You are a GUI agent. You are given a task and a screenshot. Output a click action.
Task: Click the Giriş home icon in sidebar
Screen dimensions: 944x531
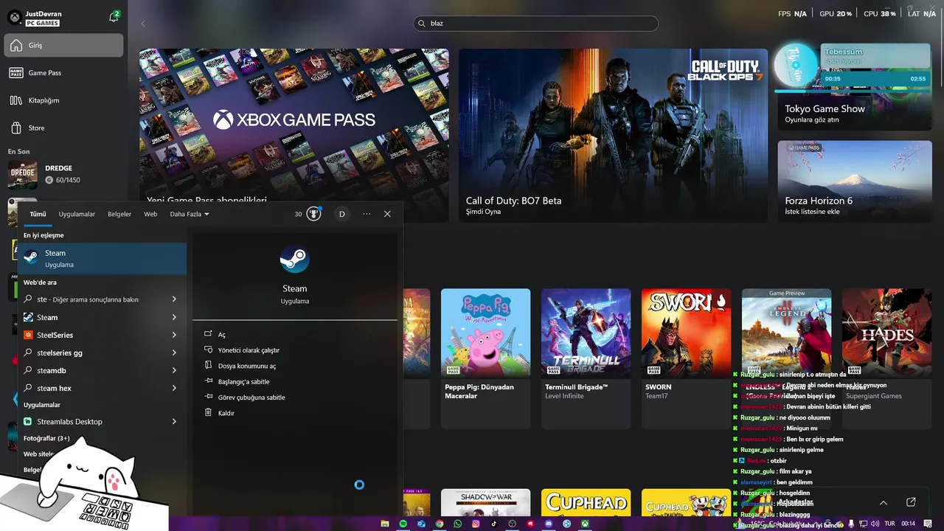[x=16, y=46]
